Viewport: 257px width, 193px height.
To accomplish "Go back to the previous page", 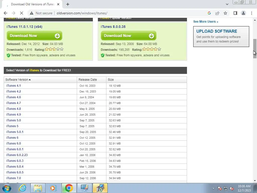I will coord(6,13).
